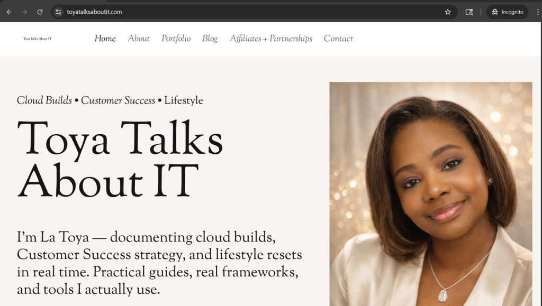
Task: Open the Google Lens search toolbar icon
Action: pos(469,12)
